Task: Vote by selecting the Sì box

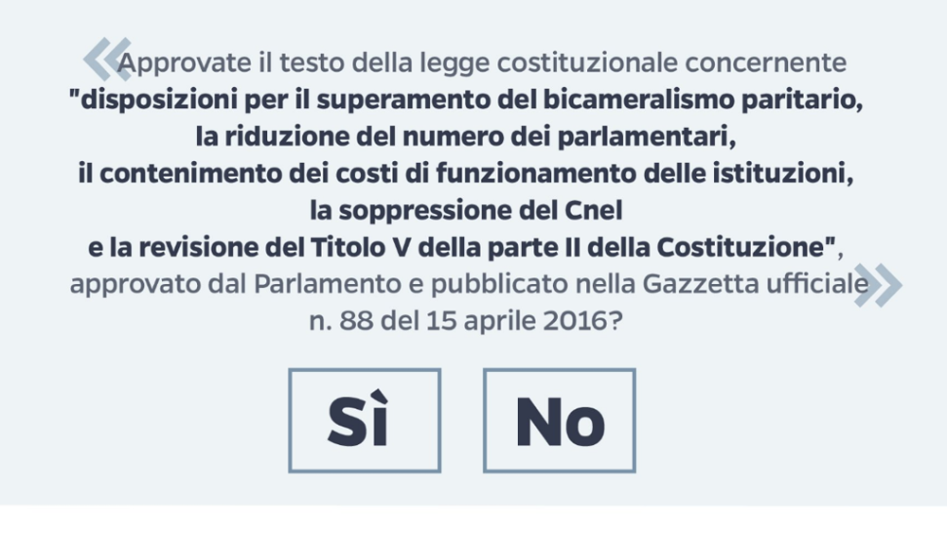Action: click(x=365, y=420)
